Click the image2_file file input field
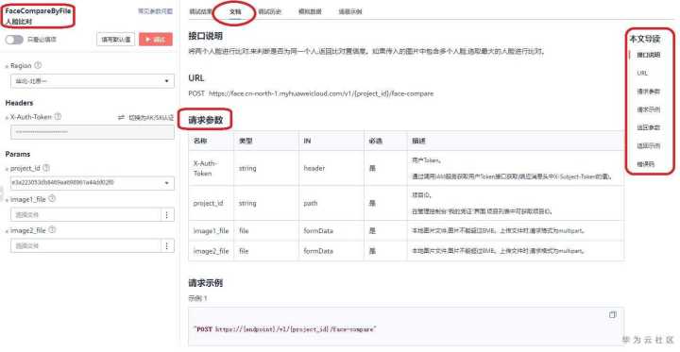 pyautogui.click(x=86, y=245)
